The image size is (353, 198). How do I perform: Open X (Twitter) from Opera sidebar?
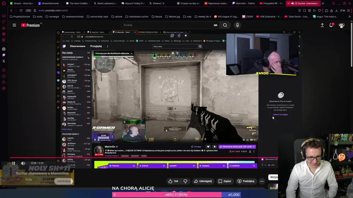pos(4,61)
